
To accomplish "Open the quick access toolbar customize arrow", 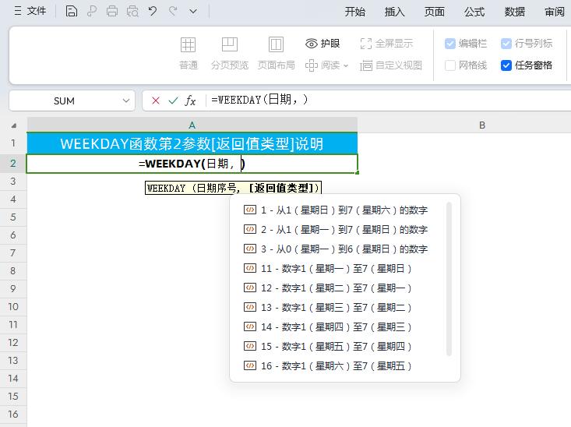I will coord(193,12).
